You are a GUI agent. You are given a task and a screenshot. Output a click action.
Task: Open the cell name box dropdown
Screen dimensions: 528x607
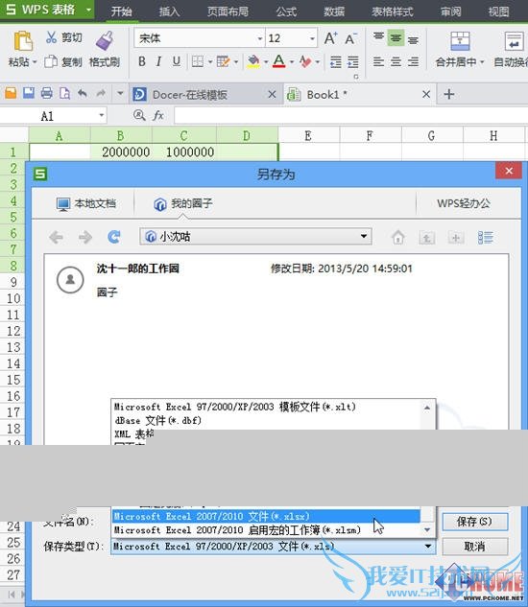pyautogui.click(x=101, y=115)
